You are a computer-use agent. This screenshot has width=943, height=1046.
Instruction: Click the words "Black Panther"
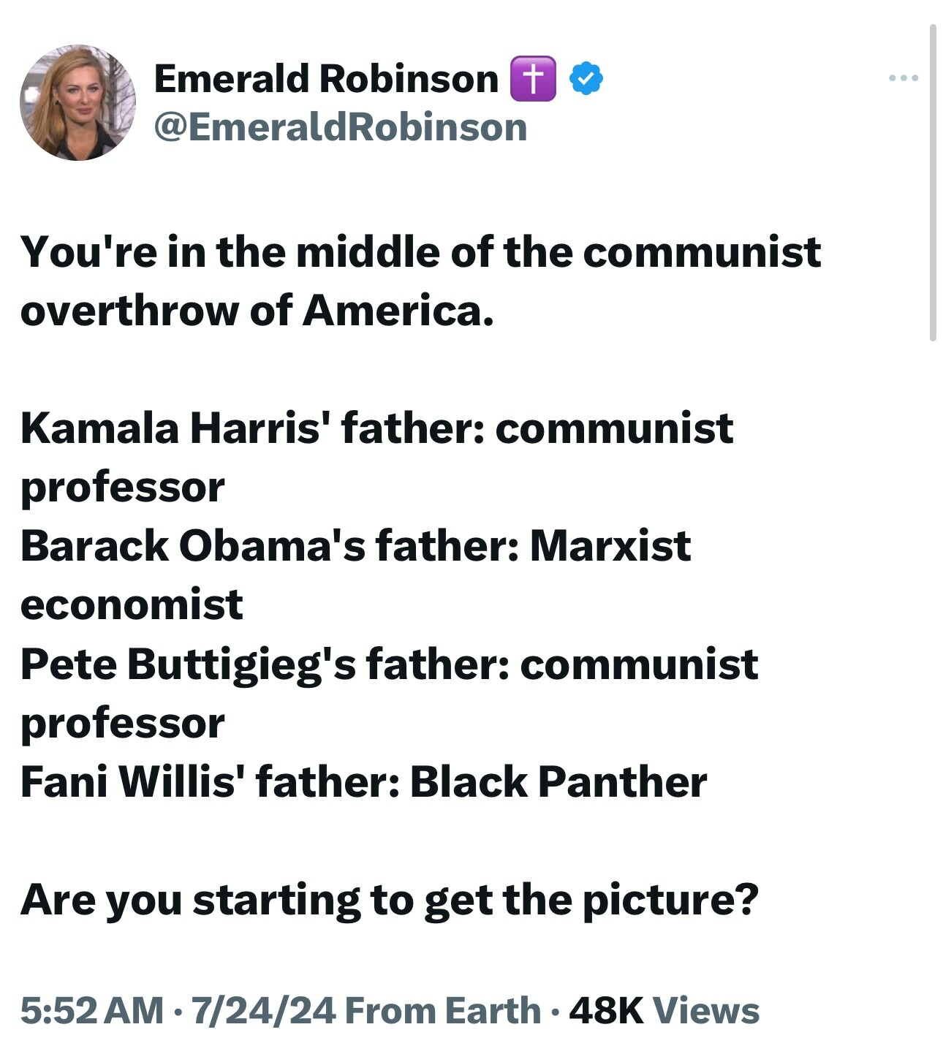[558, 781]
